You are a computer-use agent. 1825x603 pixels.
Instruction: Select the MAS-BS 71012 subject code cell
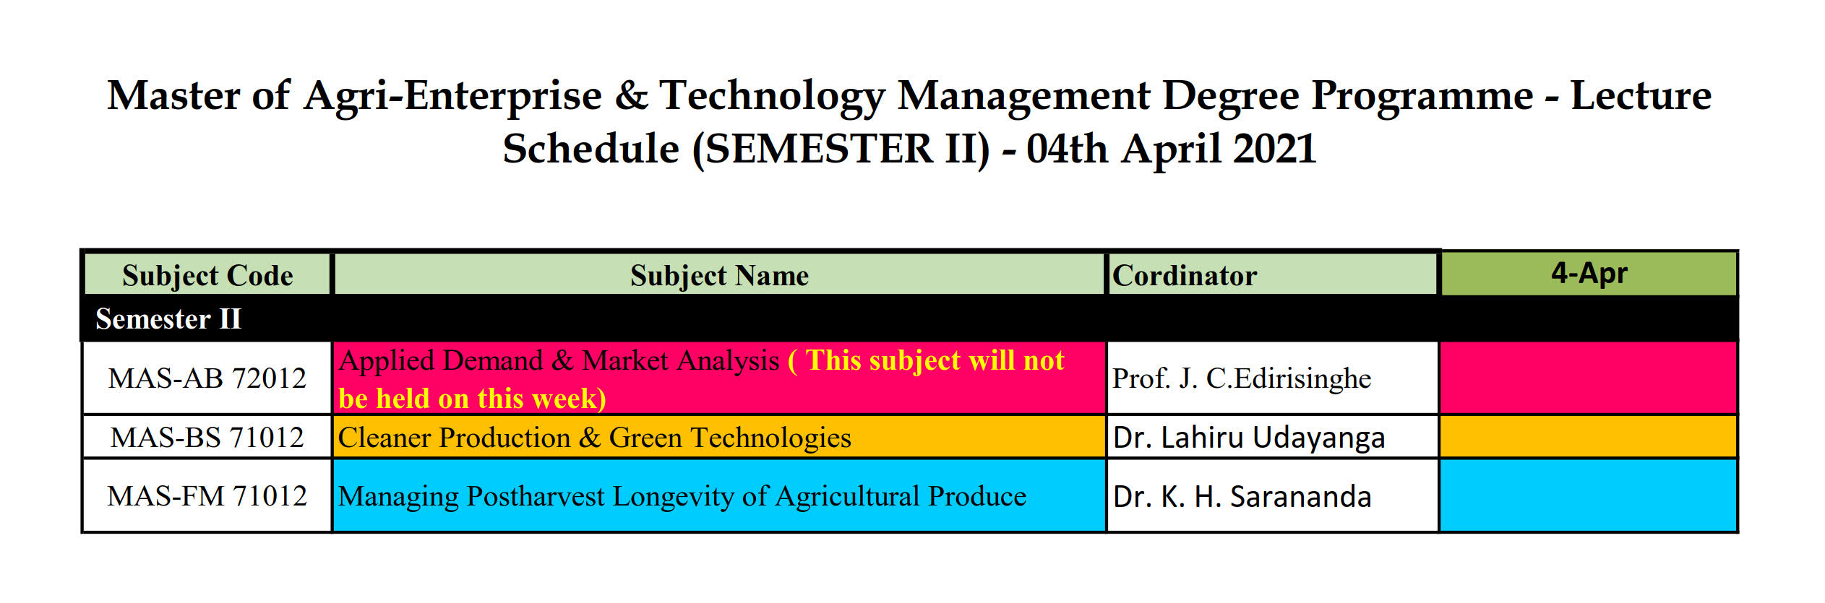coord(207,437)
